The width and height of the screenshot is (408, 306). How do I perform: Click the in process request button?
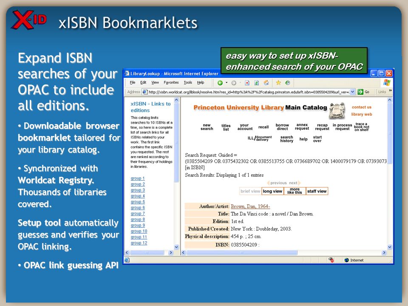pyautogui.click(x=342, y=127)
